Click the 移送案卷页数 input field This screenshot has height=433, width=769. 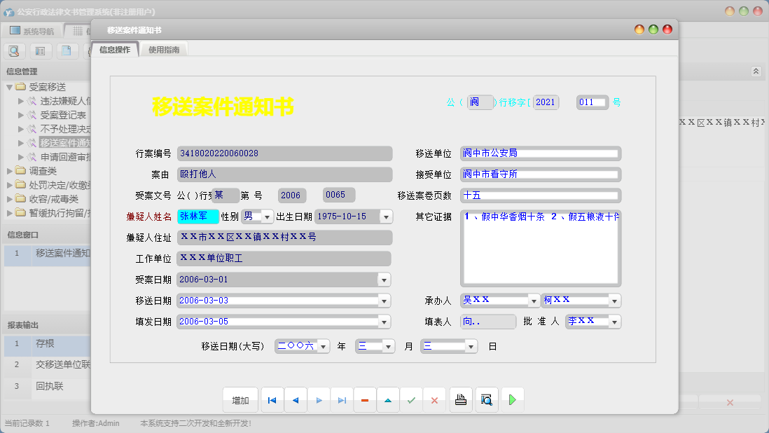pos(540,195)
